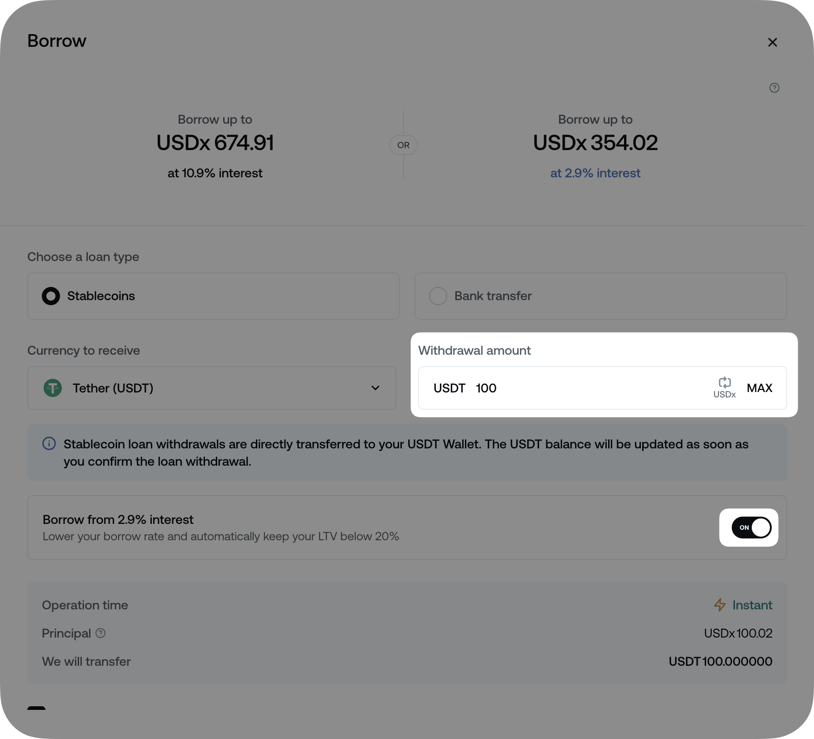This screenshot has width=814, height=739.
Task: Select the Bank transfer loan type radio
Action: [x=438, y=296]
